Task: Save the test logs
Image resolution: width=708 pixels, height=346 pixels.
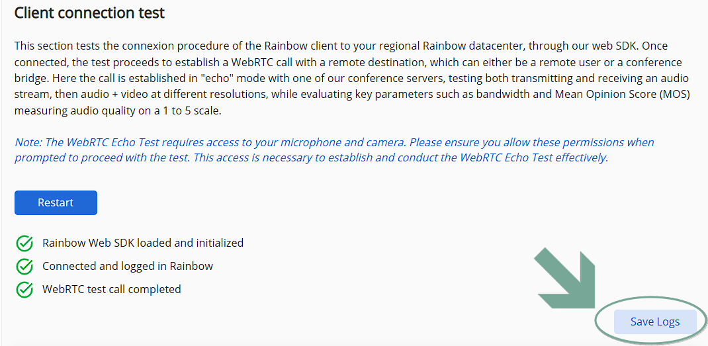Action: tap(654, 322)
